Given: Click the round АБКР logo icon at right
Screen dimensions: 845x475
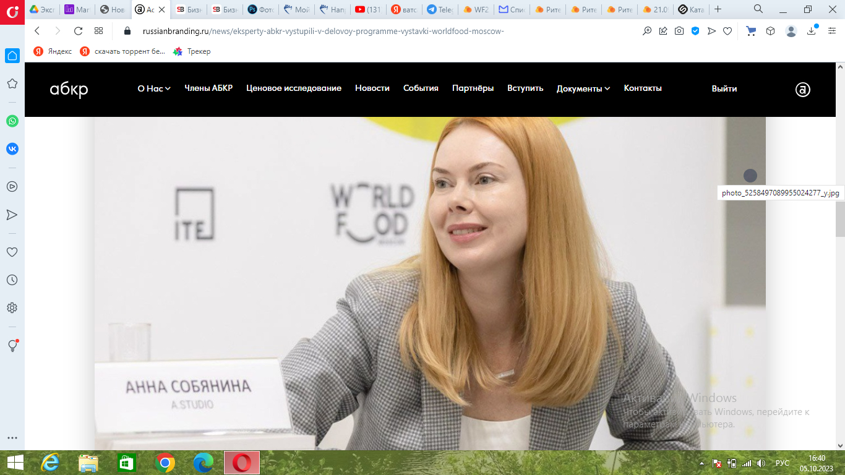Looking at the screenshot, I should [802, 90].
